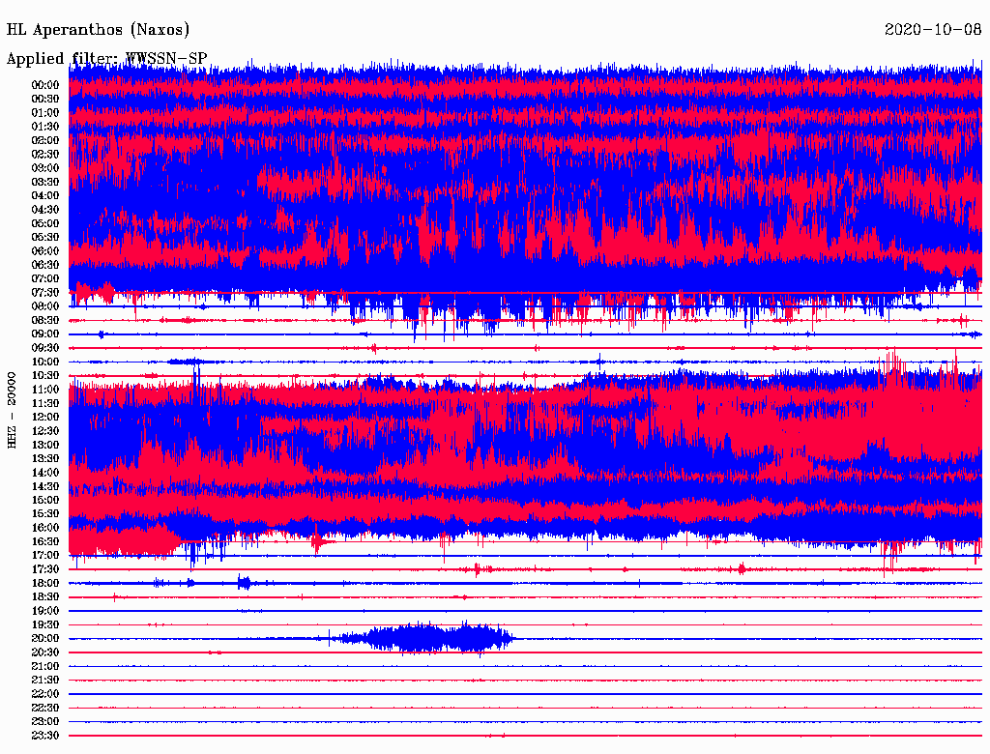Select the 11:00 time label

45,390
